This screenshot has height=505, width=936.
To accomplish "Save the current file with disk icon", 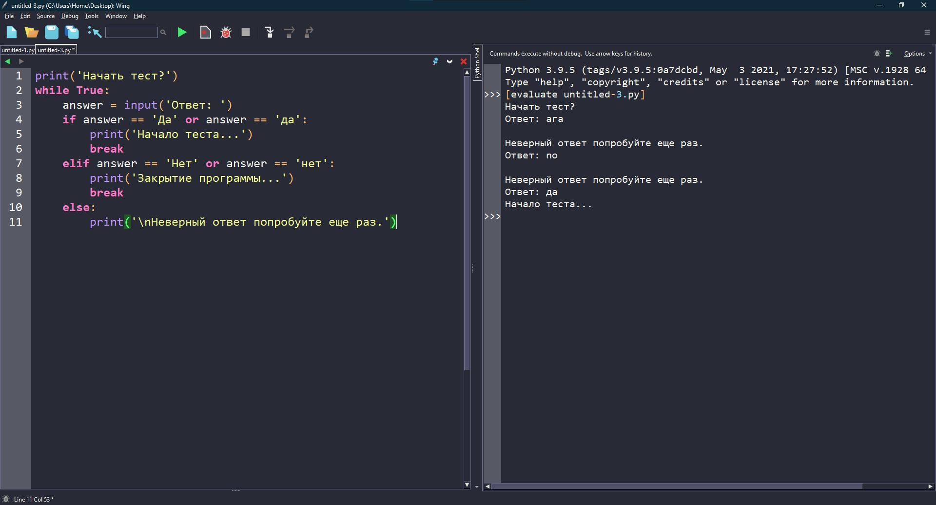I will tap(52, 33).
